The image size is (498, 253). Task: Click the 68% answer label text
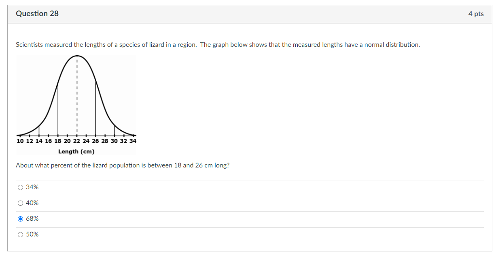tap(32, 218)
